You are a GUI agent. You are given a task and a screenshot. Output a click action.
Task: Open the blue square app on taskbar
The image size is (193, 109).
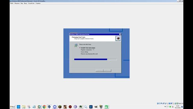coord(18,107)
